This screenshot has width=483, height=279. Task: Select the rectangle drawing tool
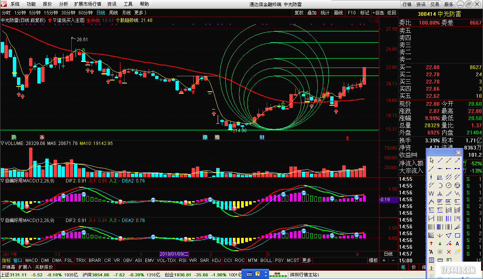point(457,235)
